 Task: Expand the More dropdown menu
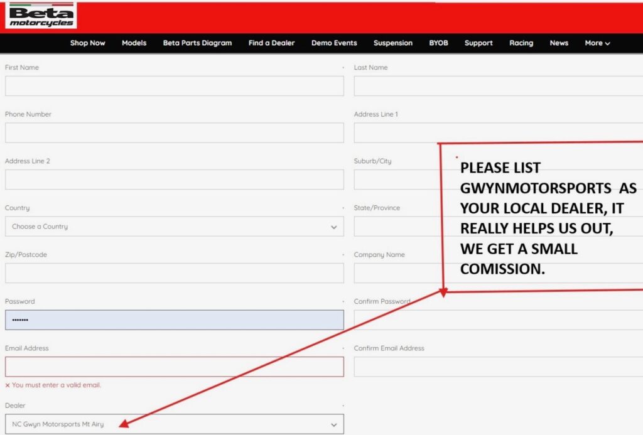coord(597,43)
